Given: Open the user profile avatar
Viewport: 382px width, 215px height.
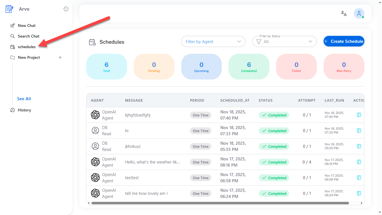Looking at the screenshot, I should pos(359,13).
